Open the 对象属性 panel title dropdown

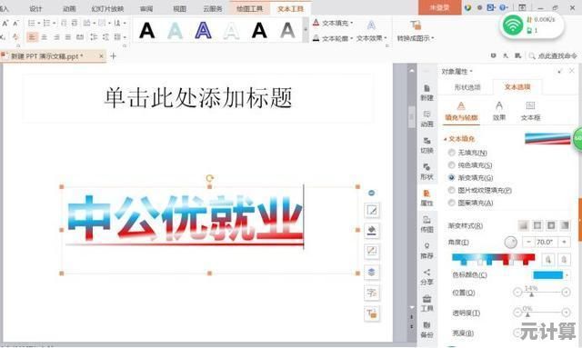pos(457,71)
